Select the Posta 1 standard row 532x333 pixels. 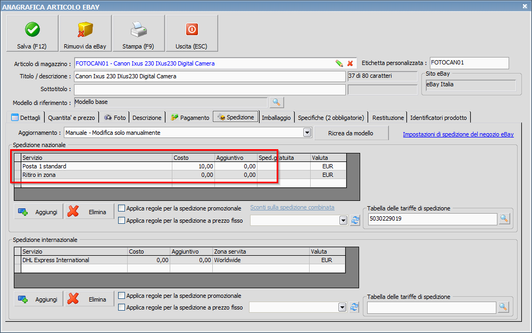point(180,166)
